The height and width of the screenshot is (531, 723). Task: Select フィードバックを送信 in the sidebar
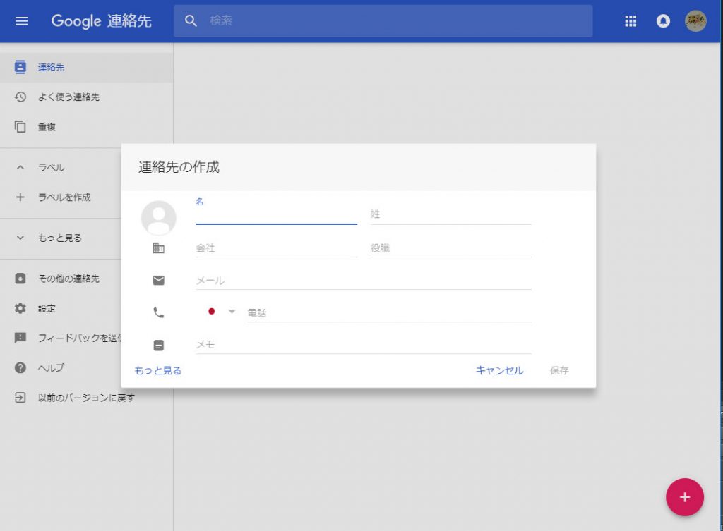tap(80, 338)
